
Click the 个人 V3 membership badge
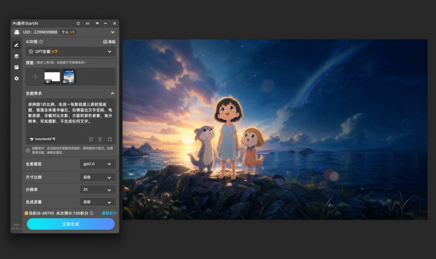(x=68, y=32)
